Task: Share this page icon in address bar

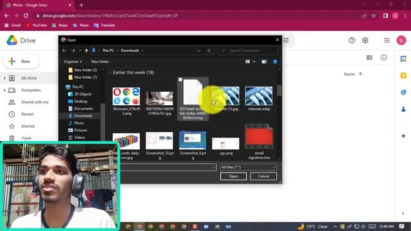Action: [x=363, y=15]
